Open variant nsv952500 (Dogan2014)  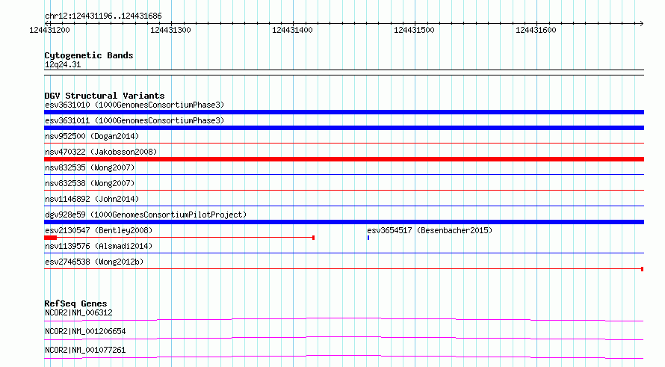click(92, 136)
